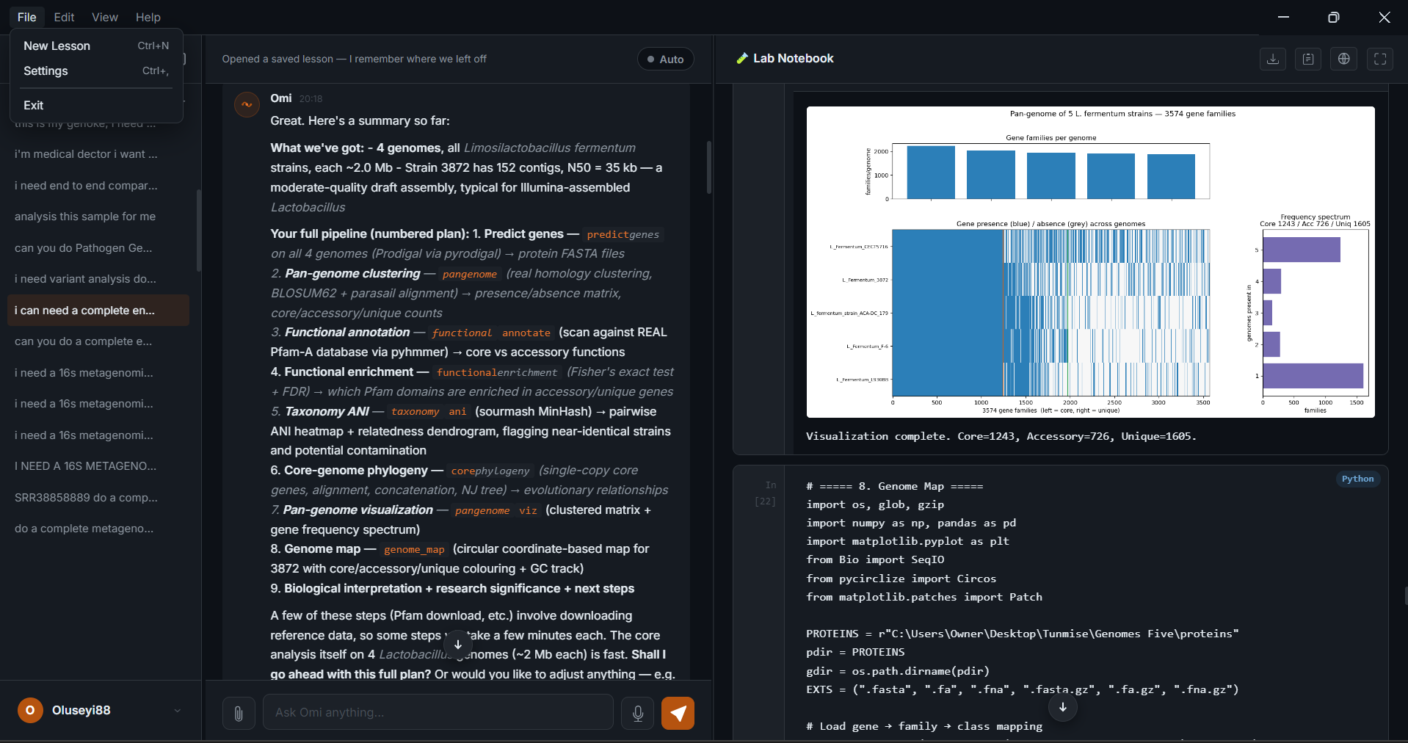Image resolution: width=1408 pixels, height=743 pixels.
Task: Open the notebook clipboard icon
Action: pos(1308,59)
